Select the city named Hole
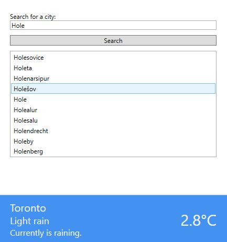The height and width of the screenshot is (242, 227). tap(113, 100)
